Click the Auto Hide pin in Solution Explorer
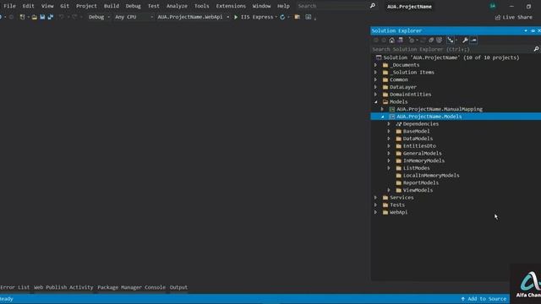 [x=533, y=30]
